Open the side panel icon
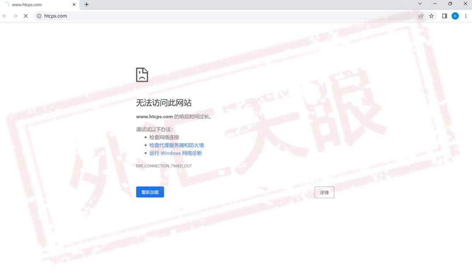Viewport: 472px width, 276px height. (444, 16)
